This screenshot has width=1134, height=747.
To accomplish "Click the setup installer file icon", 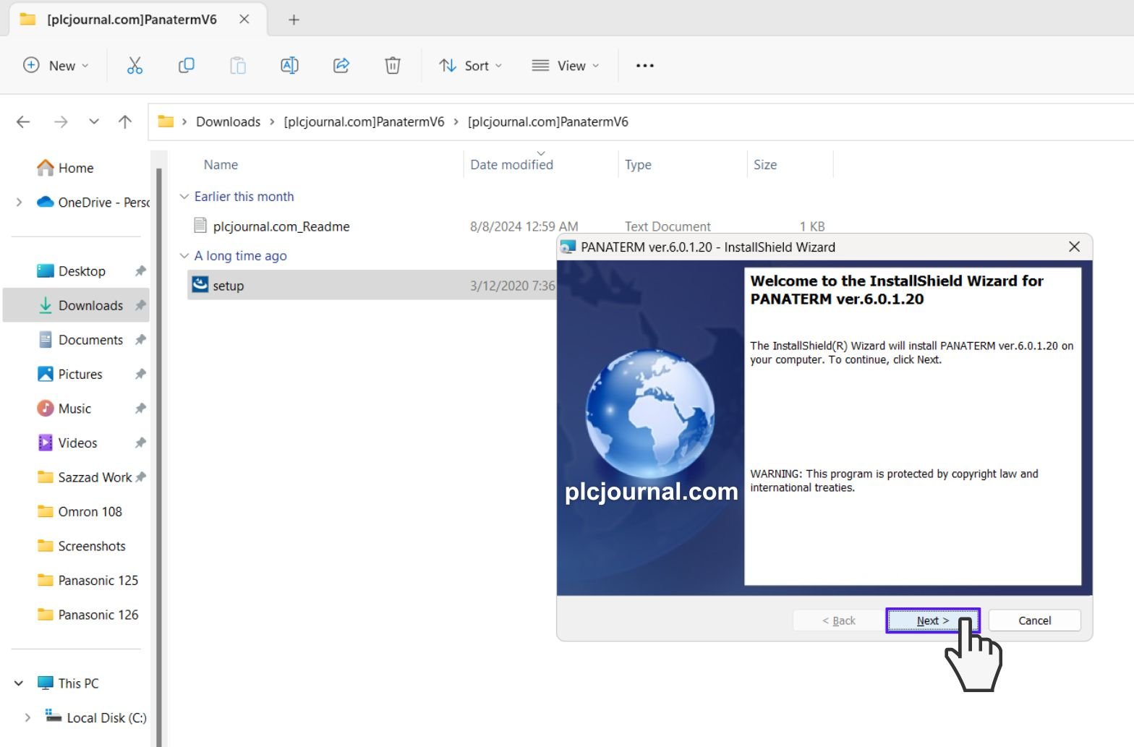I will tap(200, 285).
